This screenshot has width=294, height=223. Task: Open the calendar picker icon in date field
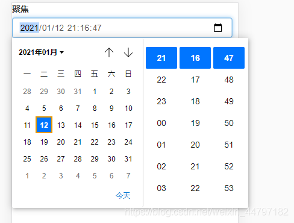(217, 28)
